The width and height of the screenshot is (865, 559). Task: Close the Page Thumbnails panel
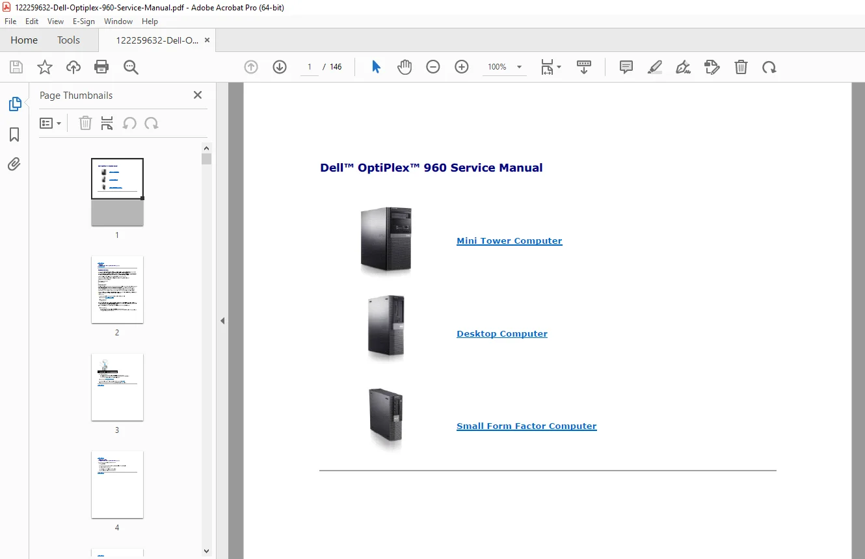point(198,95)
